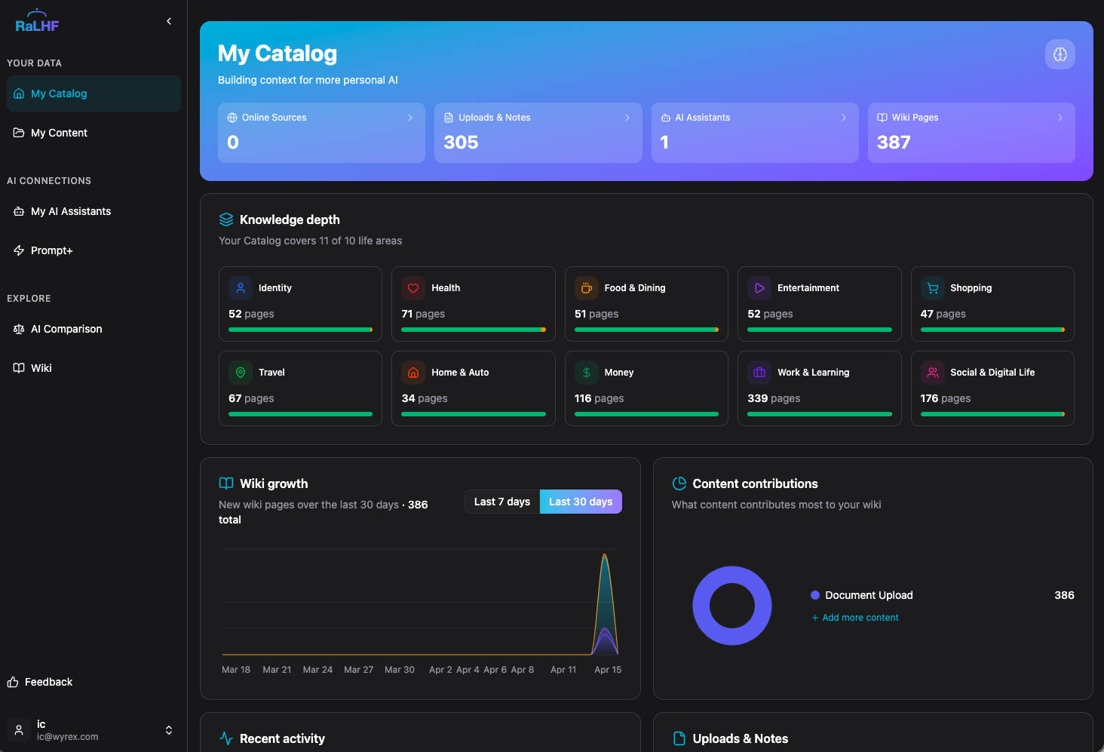The image size is (1104, 752).
Task: Click the Identity category icon
Action: click(240, 287)
